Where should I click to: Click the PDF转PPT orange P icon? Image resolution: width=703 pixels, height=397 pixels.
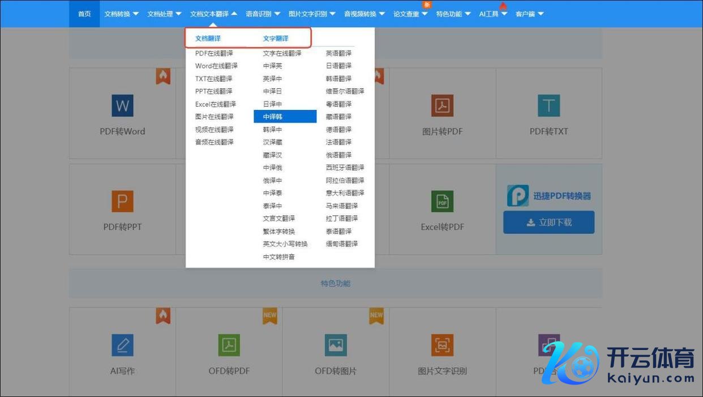click(122, 202)
